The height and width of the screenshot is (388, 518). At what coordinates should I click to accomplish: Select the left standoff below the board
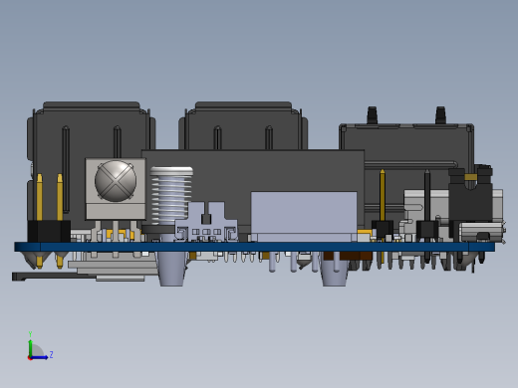171,268
